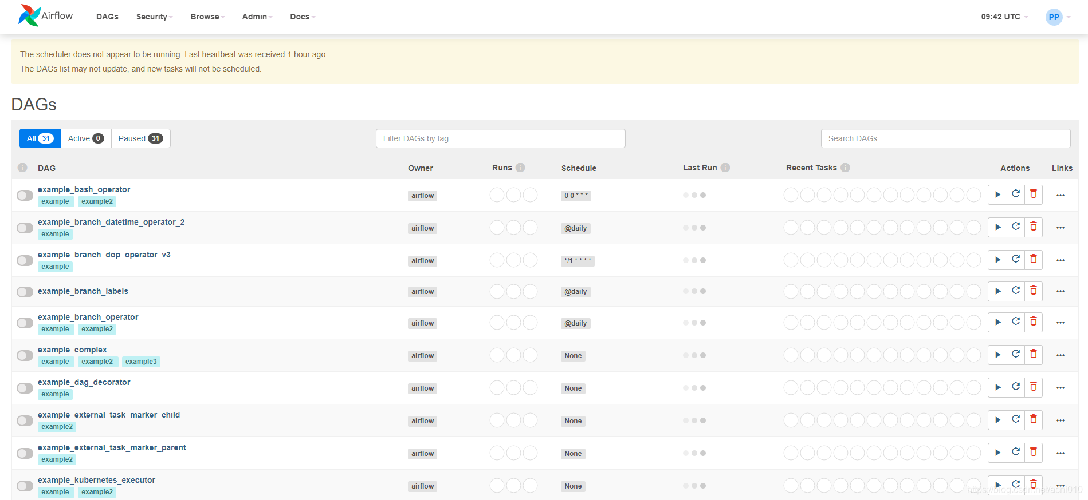Trigger the example_branch_operator DAG
This screenshot has width=1088, height=500.
[x=997, y=322]
